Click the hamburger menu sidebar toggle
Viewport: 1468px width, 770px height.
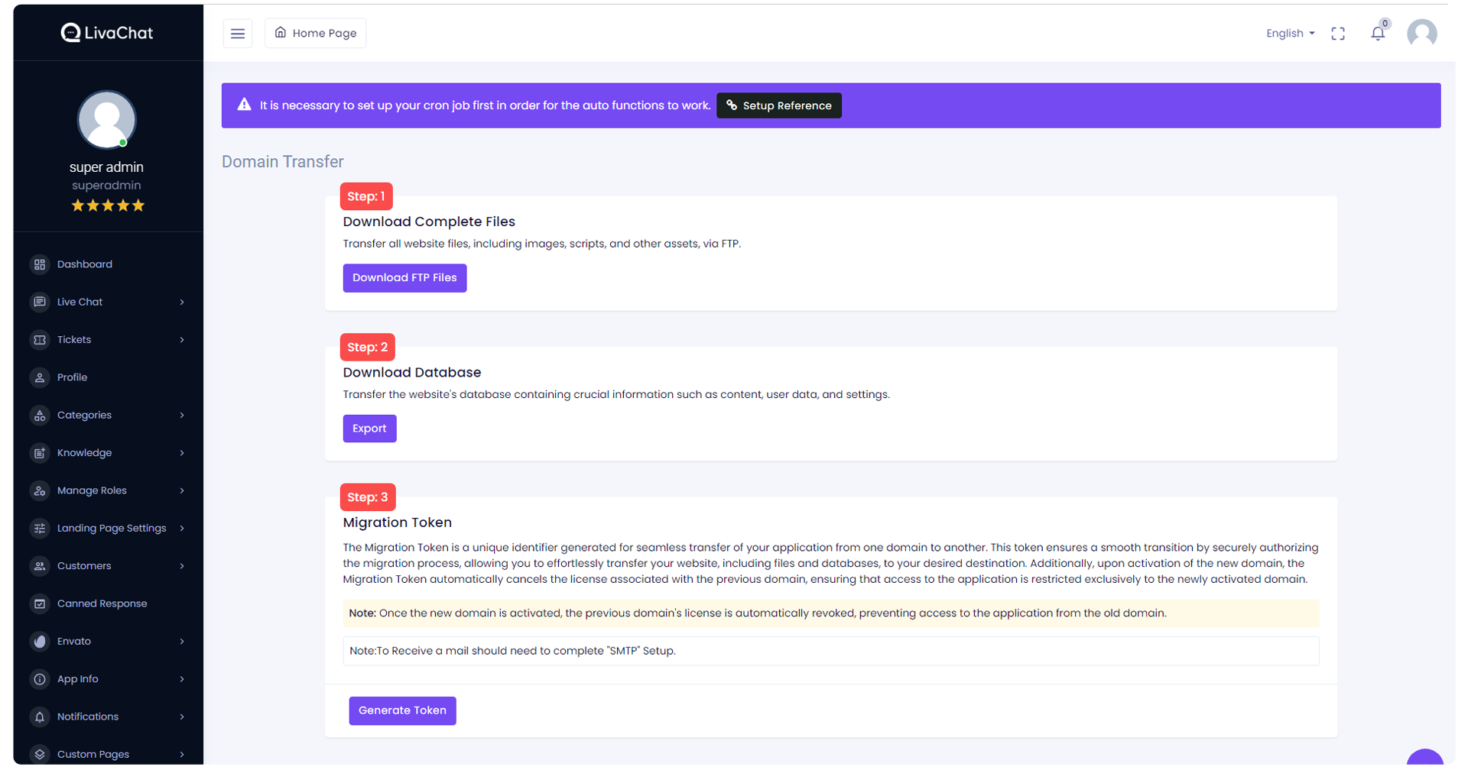tap(238, 34)
